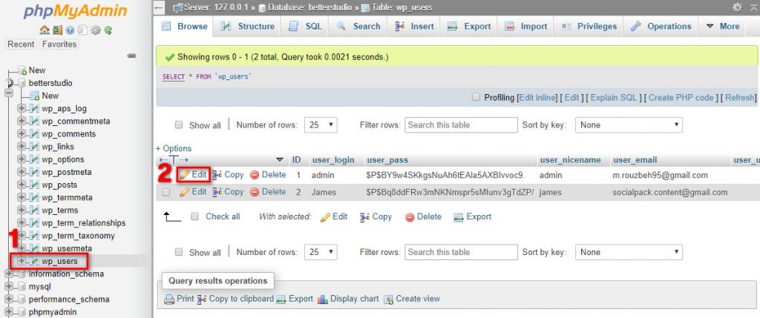Enable the Profiling checkbox
Viewport: 760px width, 318px height.
476,97
